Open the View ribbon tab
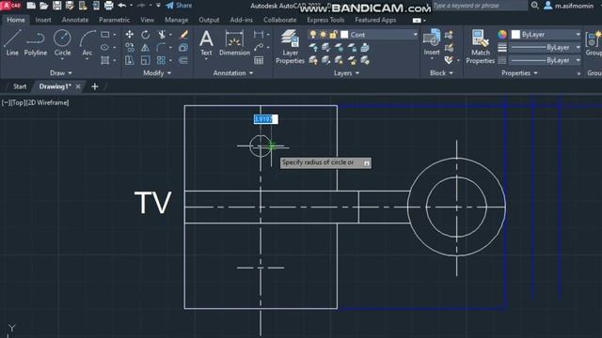The height and width of the screenshot is (338, 602). click(147, 20)
